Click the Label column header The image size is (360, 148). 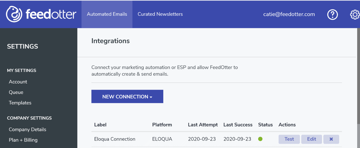click(100, 125)
